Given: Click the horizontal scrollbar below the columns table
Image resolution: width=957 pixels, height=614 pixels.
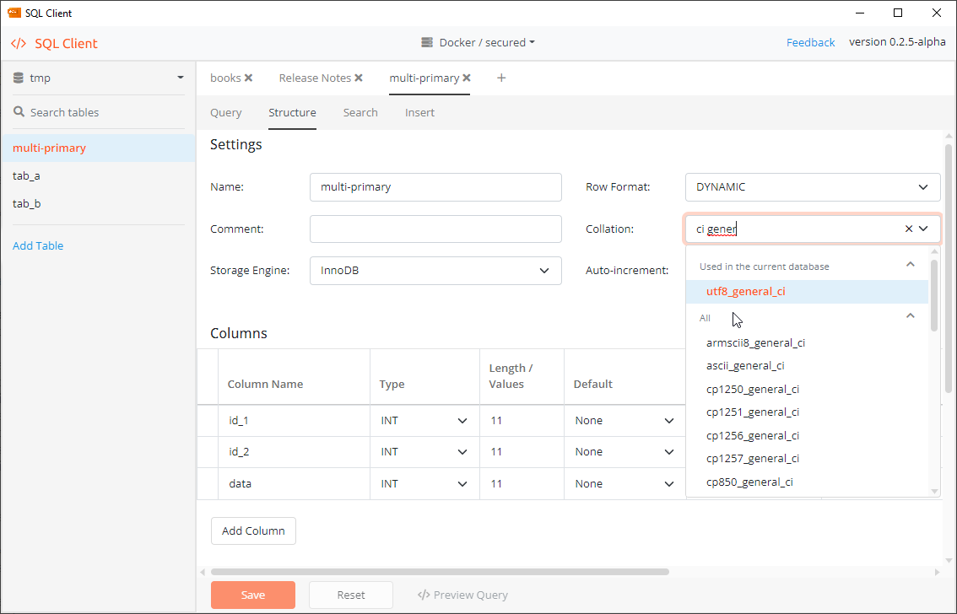Looking at the screenshot, I should click(x=439, y=571).
